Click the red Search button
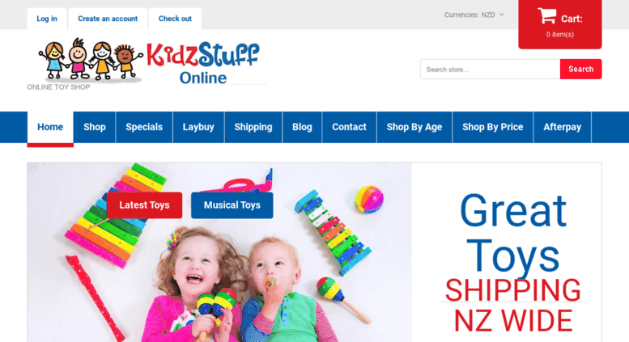 click(581, 70)
